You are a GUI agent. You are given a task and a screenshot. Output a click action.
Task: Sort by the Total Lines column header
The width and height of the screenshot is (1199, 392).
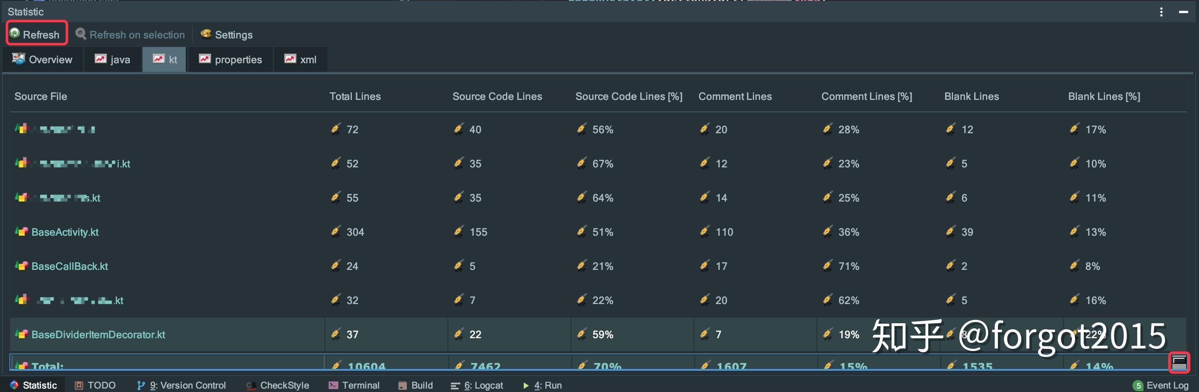click(x=355, y=97)
